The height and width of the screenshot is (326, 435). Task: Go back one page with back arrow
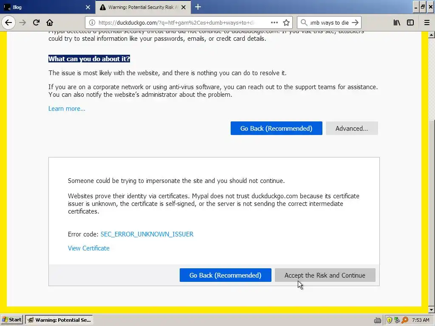pyautogui.click(x=8, y=22)
